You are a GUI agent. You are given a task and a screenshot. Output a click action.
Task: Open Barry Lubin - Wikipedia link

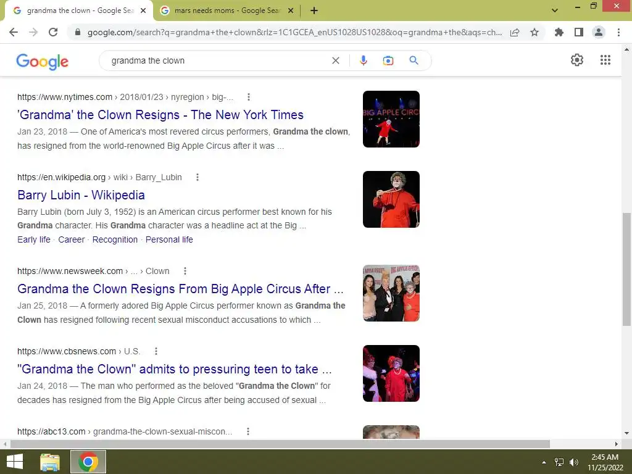[x=81, y=195]
